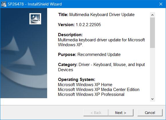
Task: Click the InstallShield logo on blue panel
Action: pyautogui.click(x=35, y=19)
